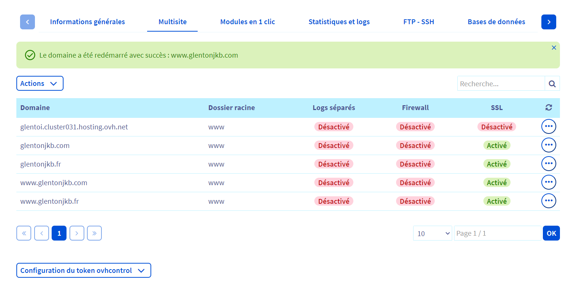
Task: Open actions menu for glentoi.cluster031.hosting.ovh.net row
Action: (x=548, y=127)
